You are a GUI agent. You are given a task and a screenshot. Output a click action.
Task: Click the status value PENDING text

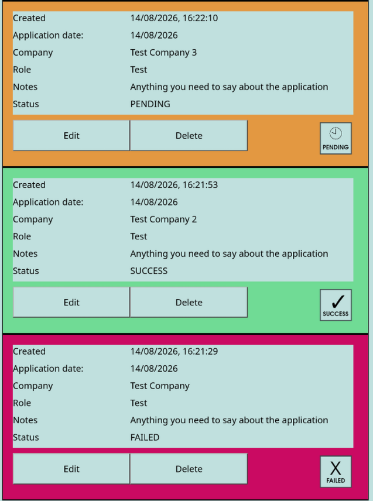(x=150, y=104)
